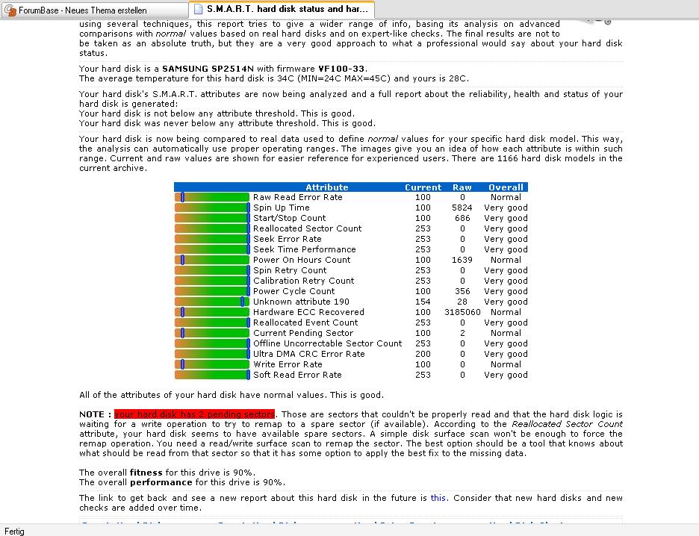699x536 pixels.
Task: Click the 'Seek Time Performance' attribute name
Action: 305,249
